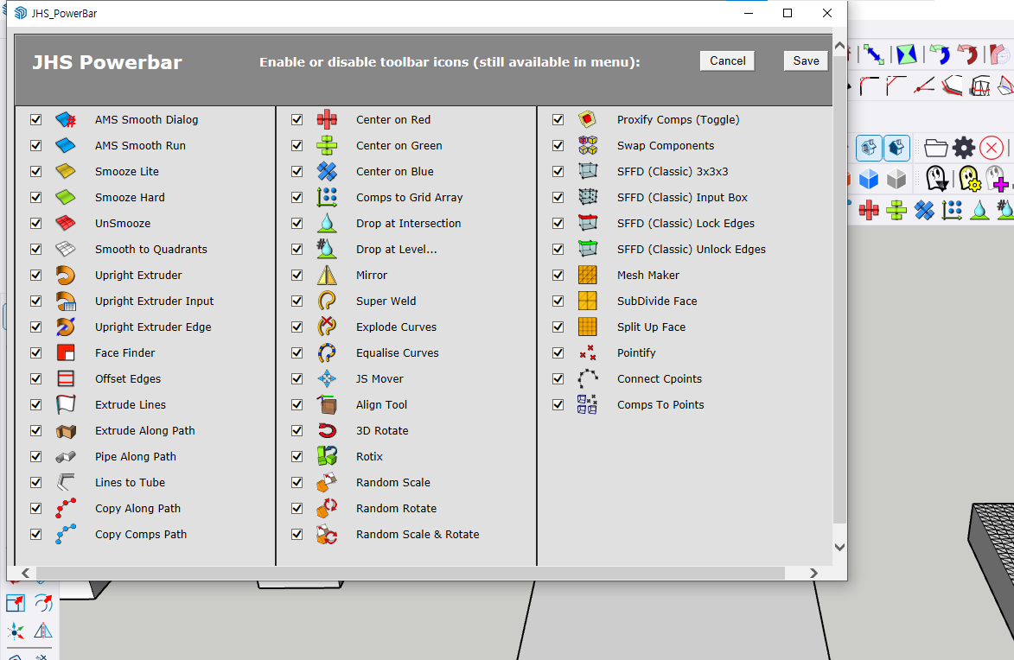Click the Pipe Along Path icon

pyautogui.click(x=66, y=456)
